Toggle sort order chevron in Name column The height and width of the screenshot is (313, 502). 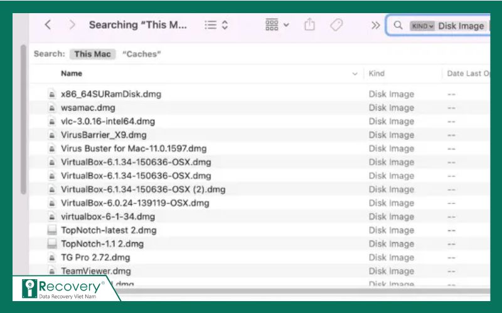coord(355,74)
